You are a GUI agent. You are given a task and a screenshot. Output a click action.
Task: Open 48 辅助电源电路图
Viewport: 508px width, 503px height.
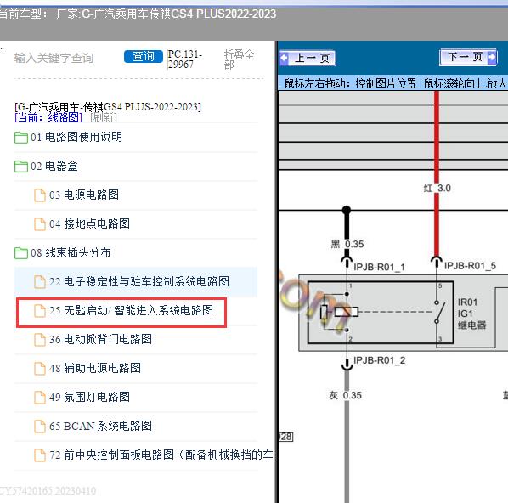95,368
